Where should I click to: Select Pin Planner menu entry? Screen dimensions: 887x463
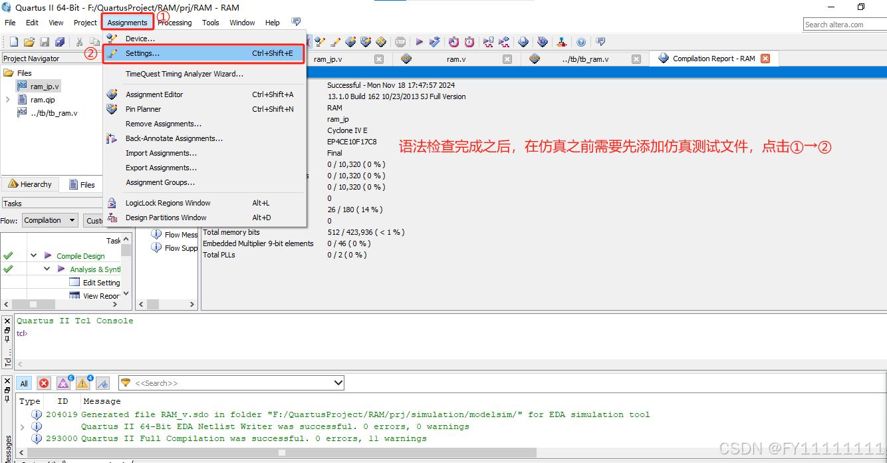click(204, 109)
